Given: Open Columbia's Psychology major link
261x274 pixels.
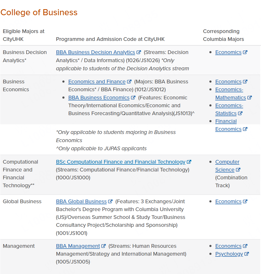Looking at the screenshot, I should tap(229, 254).
